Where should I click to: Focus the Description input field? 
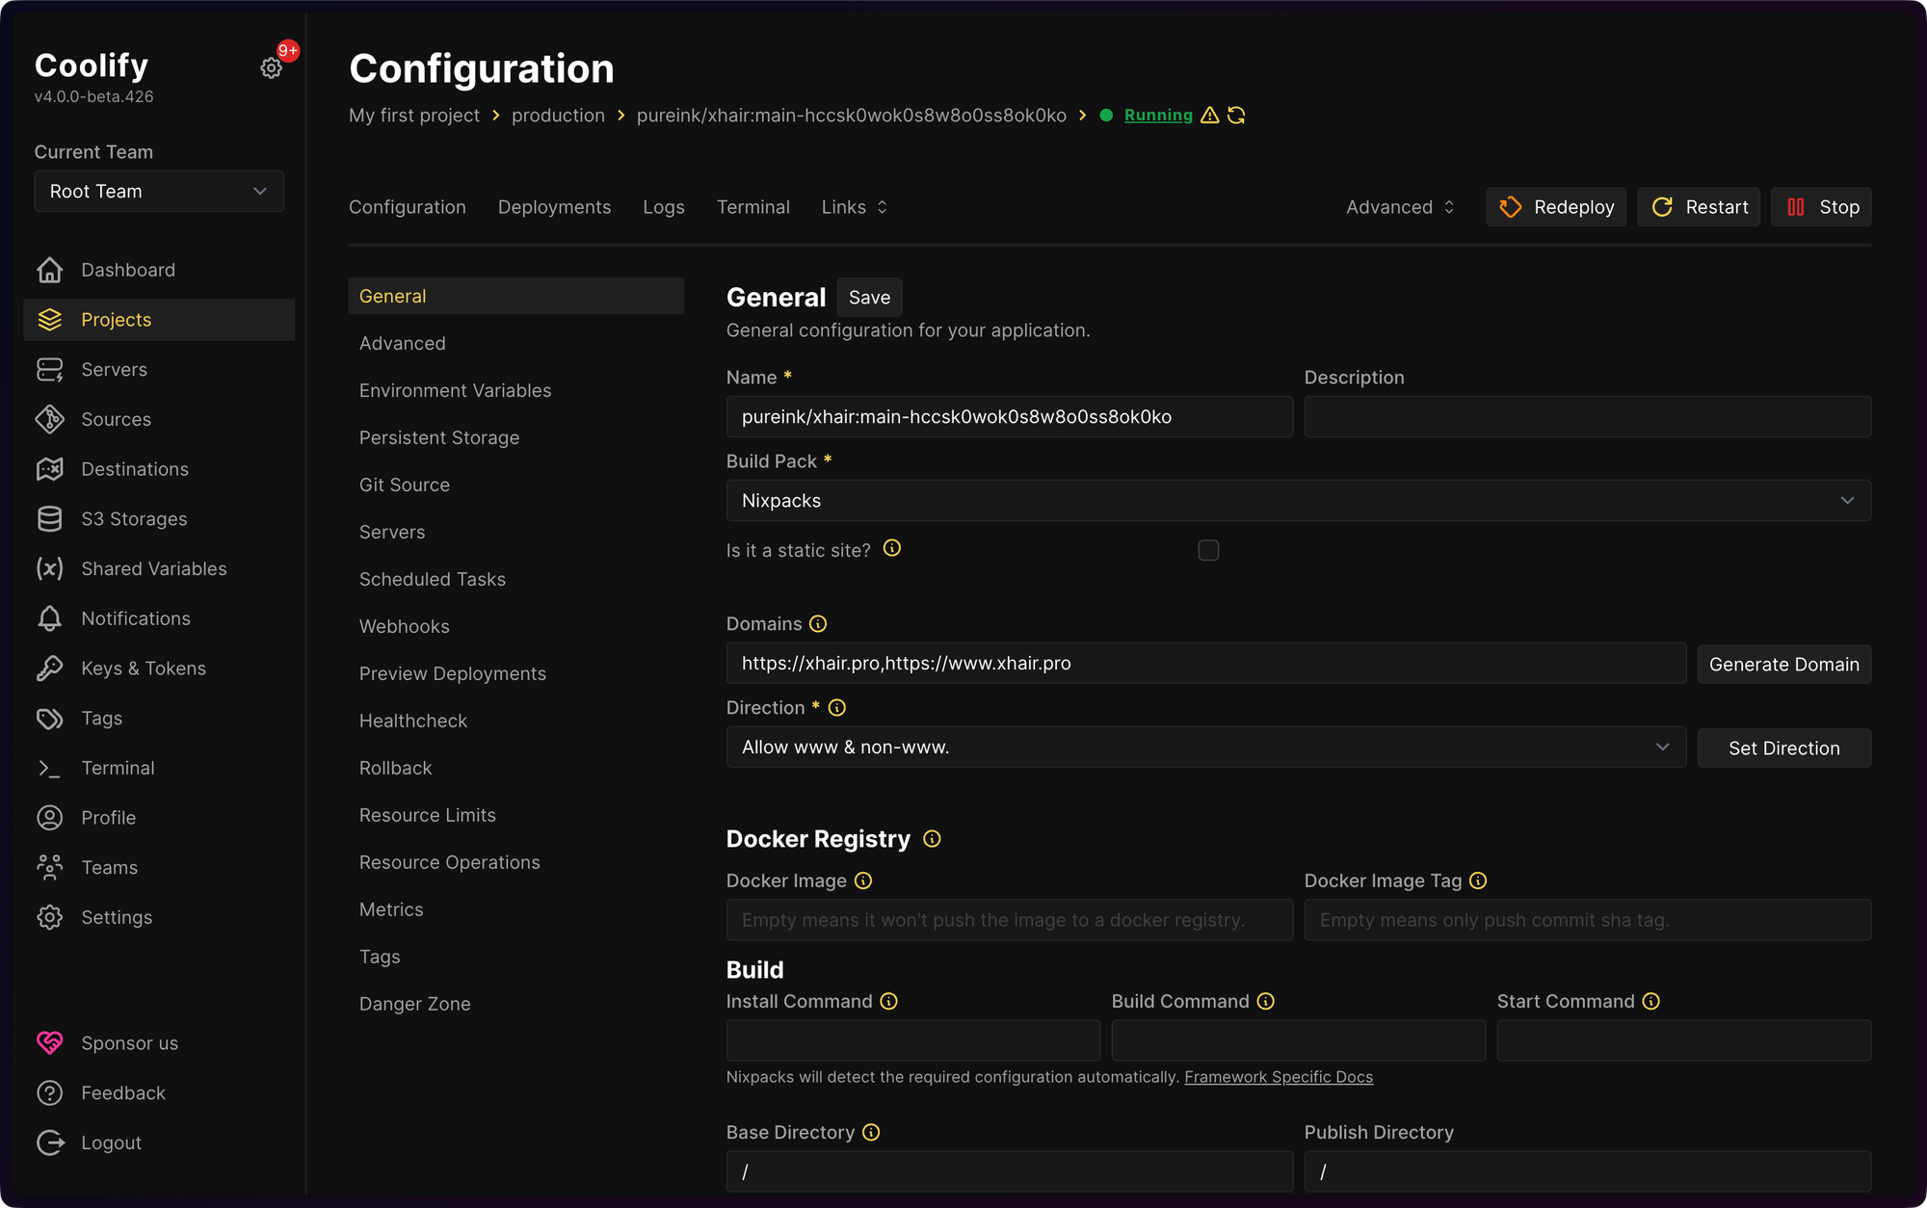point(1588,417)
